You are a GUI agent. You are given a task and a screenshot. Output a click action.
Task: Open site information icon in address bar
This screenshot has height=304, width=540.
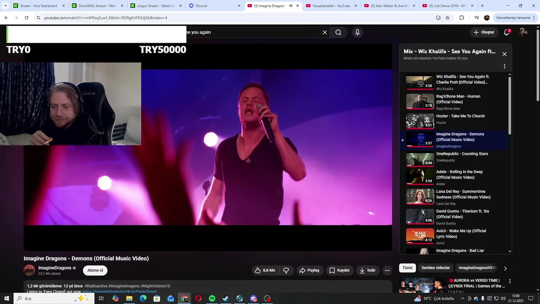(x=38, y=18)
